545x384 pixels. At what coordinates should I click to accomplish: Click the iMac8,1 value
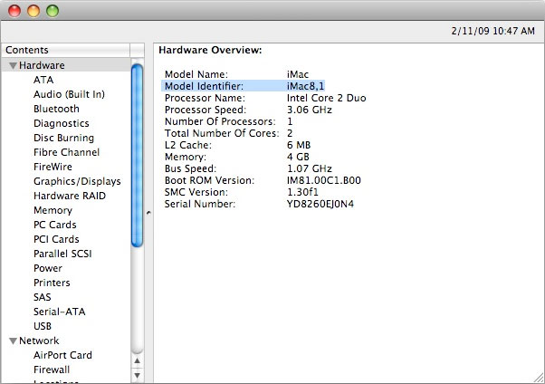tap(305, 86)
